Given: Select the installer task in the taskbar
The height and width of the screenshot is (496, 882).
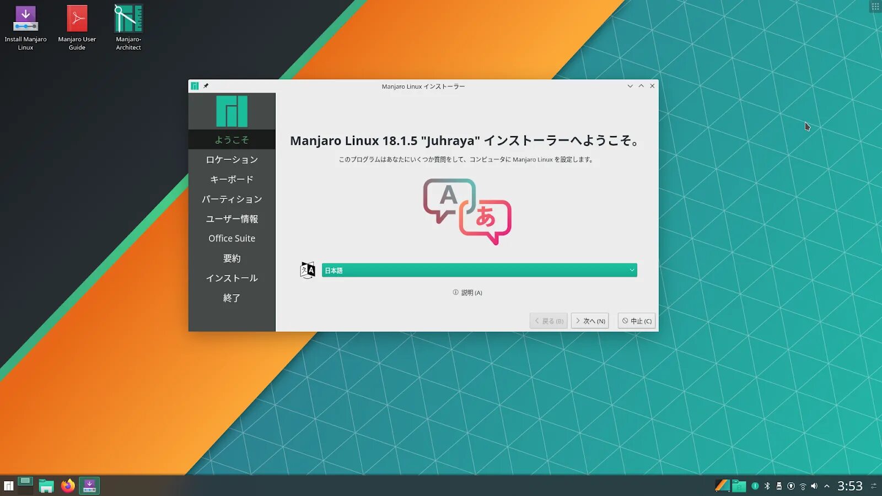Looking at the screenshot, I should click(89, 486).
